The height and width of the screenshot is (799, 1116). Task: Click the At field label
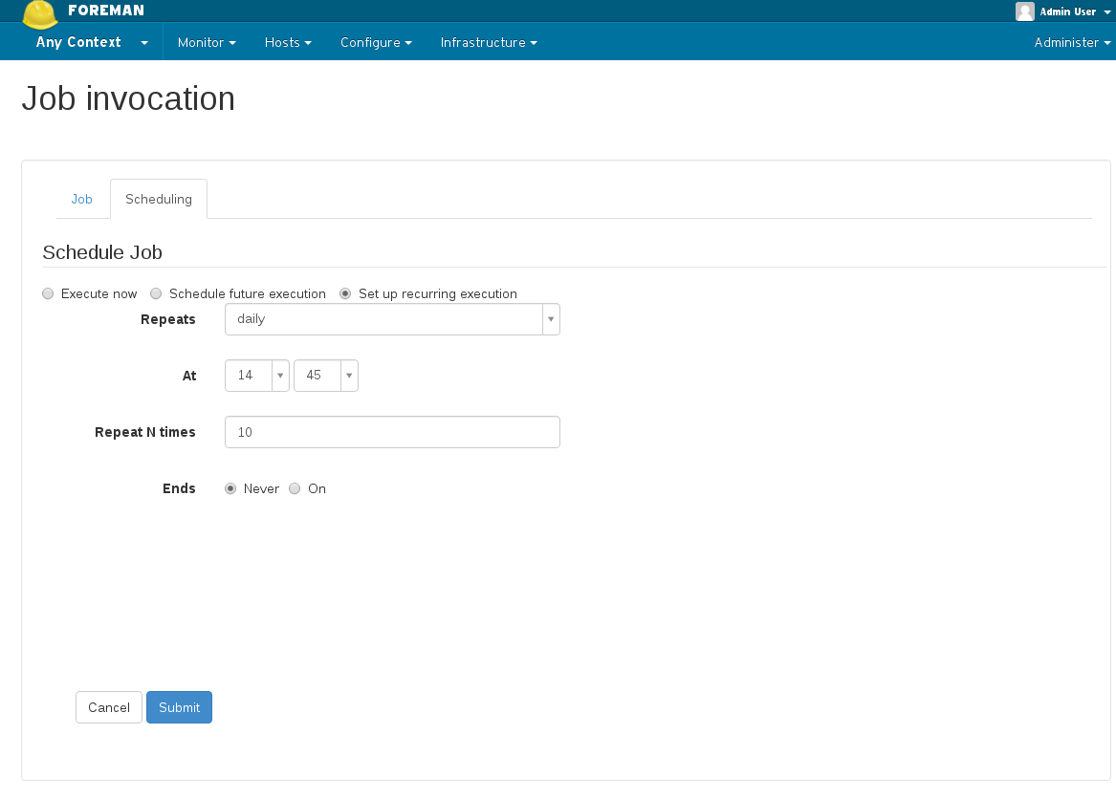pyautogui.click(x=189, y=376)
